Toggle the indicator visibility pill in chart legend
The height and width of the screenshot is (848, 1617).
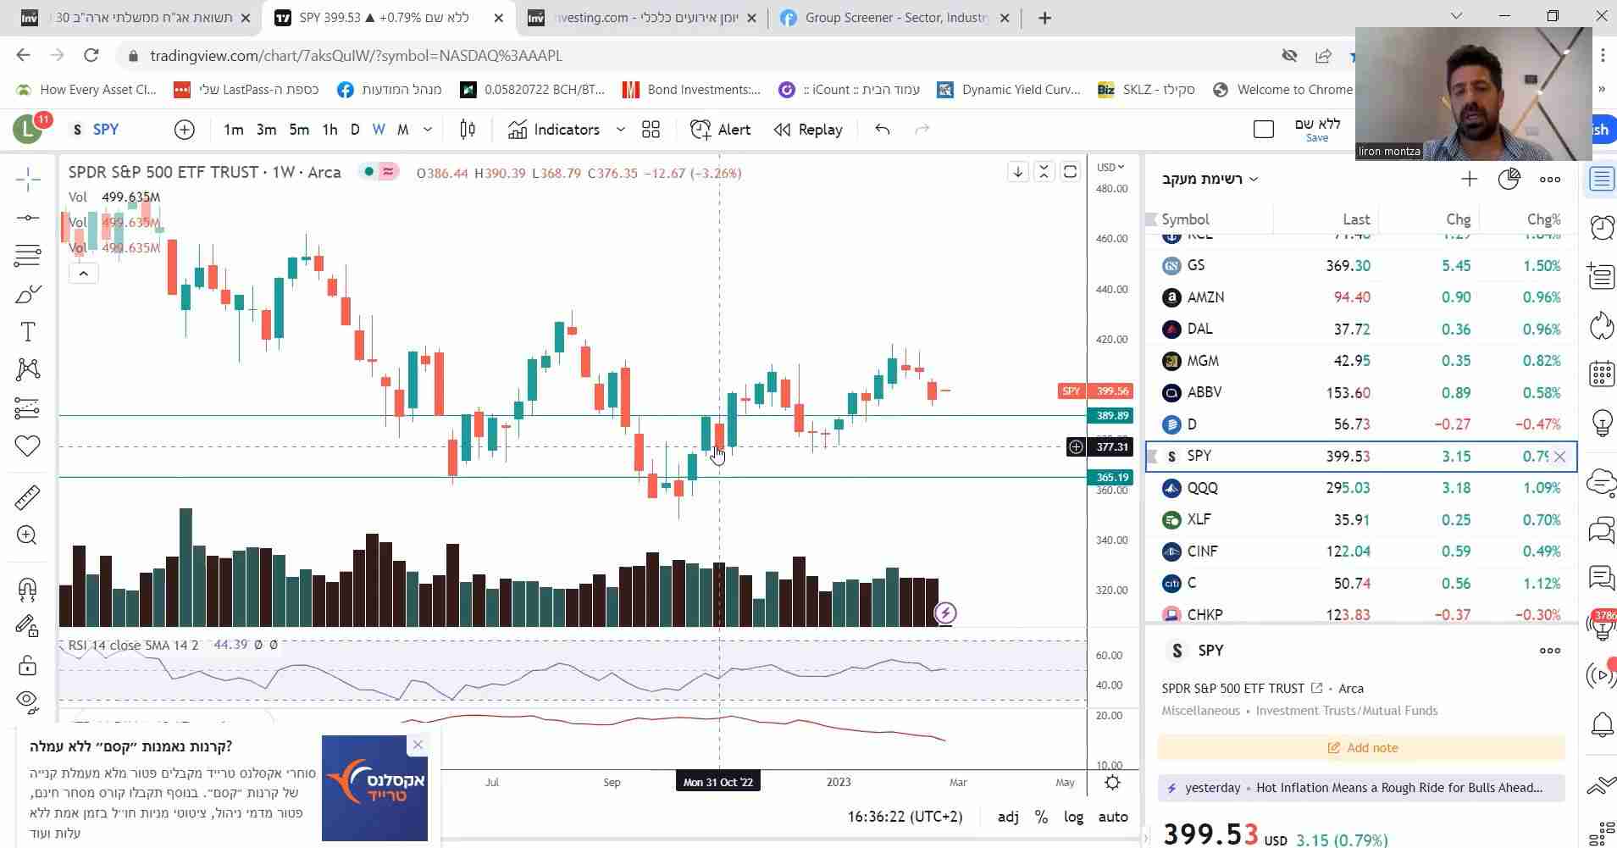(x=379, y=172)
